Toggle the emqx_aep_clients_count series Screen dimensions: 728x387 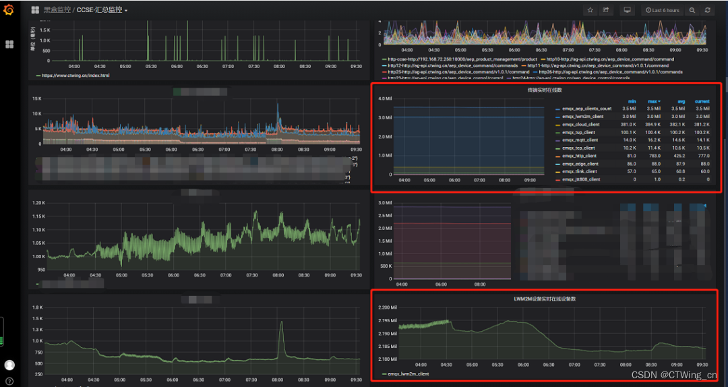(587, 109)
